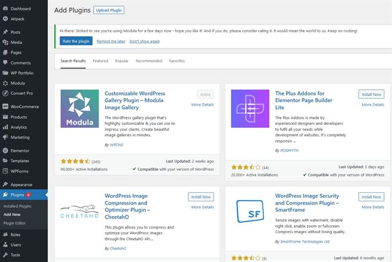Click the WPForms icon in sidebar
This screenshot has height=262, width=392.
[6, 171]
